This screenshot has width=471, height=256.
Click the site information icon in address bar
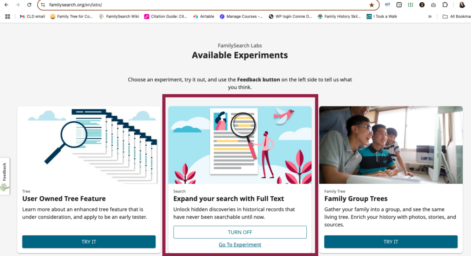tap(43, 5)
